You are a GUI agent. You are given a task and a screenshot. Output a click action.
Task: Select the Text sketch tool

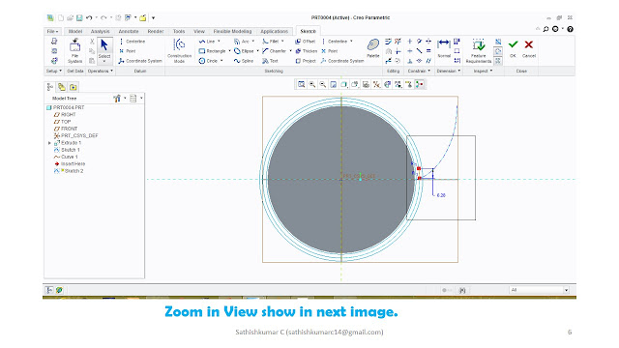[x=271, y=61]
